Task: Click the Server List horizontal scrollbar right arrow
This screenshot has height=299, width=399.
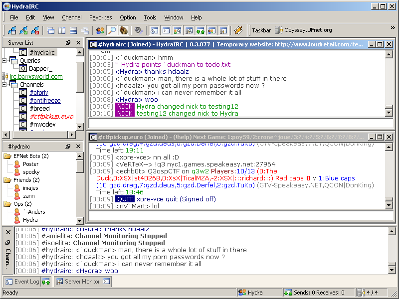Action: pos(72,135)
